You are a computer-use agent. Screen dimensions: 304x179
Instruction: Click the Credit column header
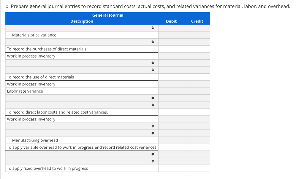click(197, 21)
